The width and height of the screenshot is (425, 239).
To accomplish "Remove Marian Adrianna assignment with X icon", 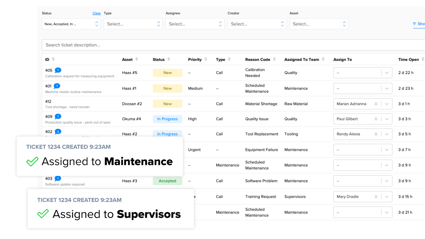I will click(x=376, y=104).
